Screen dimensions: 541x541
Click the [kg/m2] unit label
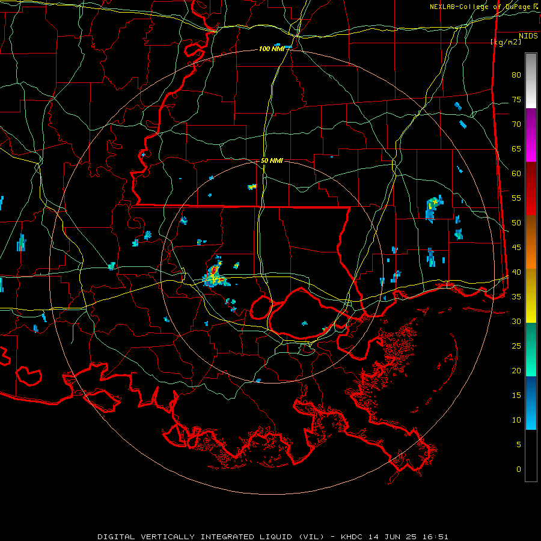(x=506, y=42)
